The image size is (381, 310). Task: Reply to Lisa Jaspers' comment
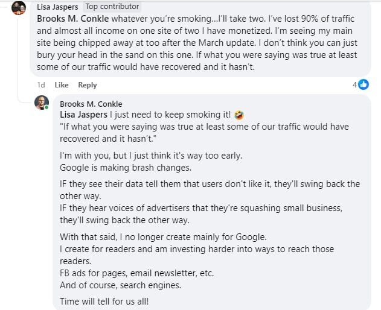88,85
